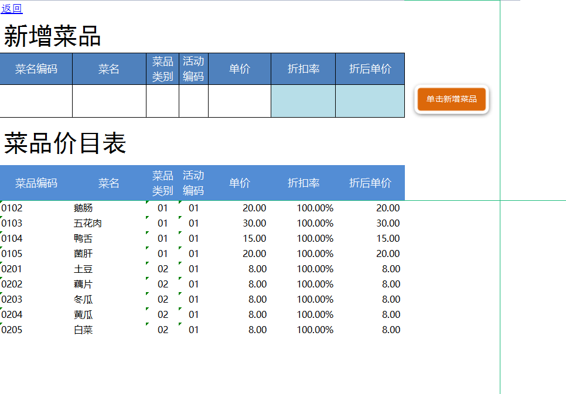Select the empty 单价 input cell
Image resolution: width=566 pixels, height=394 pixels.
click(240, 101)
